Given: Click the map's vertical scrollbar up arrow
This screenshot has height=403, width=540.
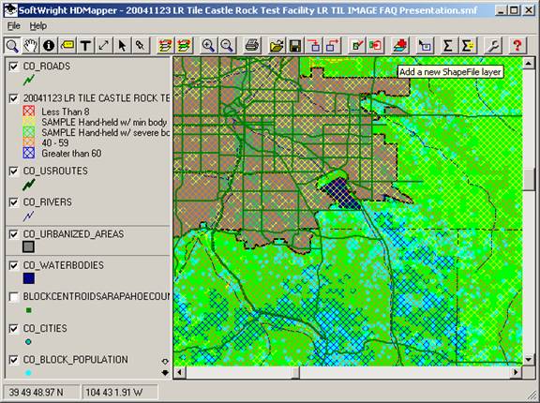Looking at the screenshot, I should click(529, 63).
